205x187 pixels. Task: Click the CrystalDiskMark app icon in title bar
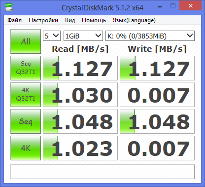9,7
